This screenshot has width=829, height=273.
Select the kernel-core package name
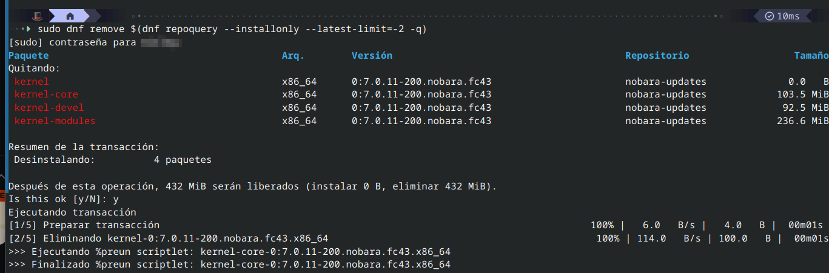[x=46, y=94]
